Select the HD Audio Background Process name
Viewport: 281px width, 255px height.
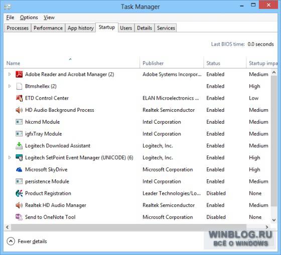pyautogui.click(x=60, y=110)
